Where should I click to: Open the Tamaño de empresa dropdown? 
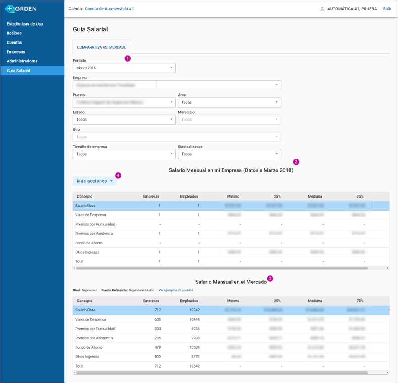click(x=124, y=154)
